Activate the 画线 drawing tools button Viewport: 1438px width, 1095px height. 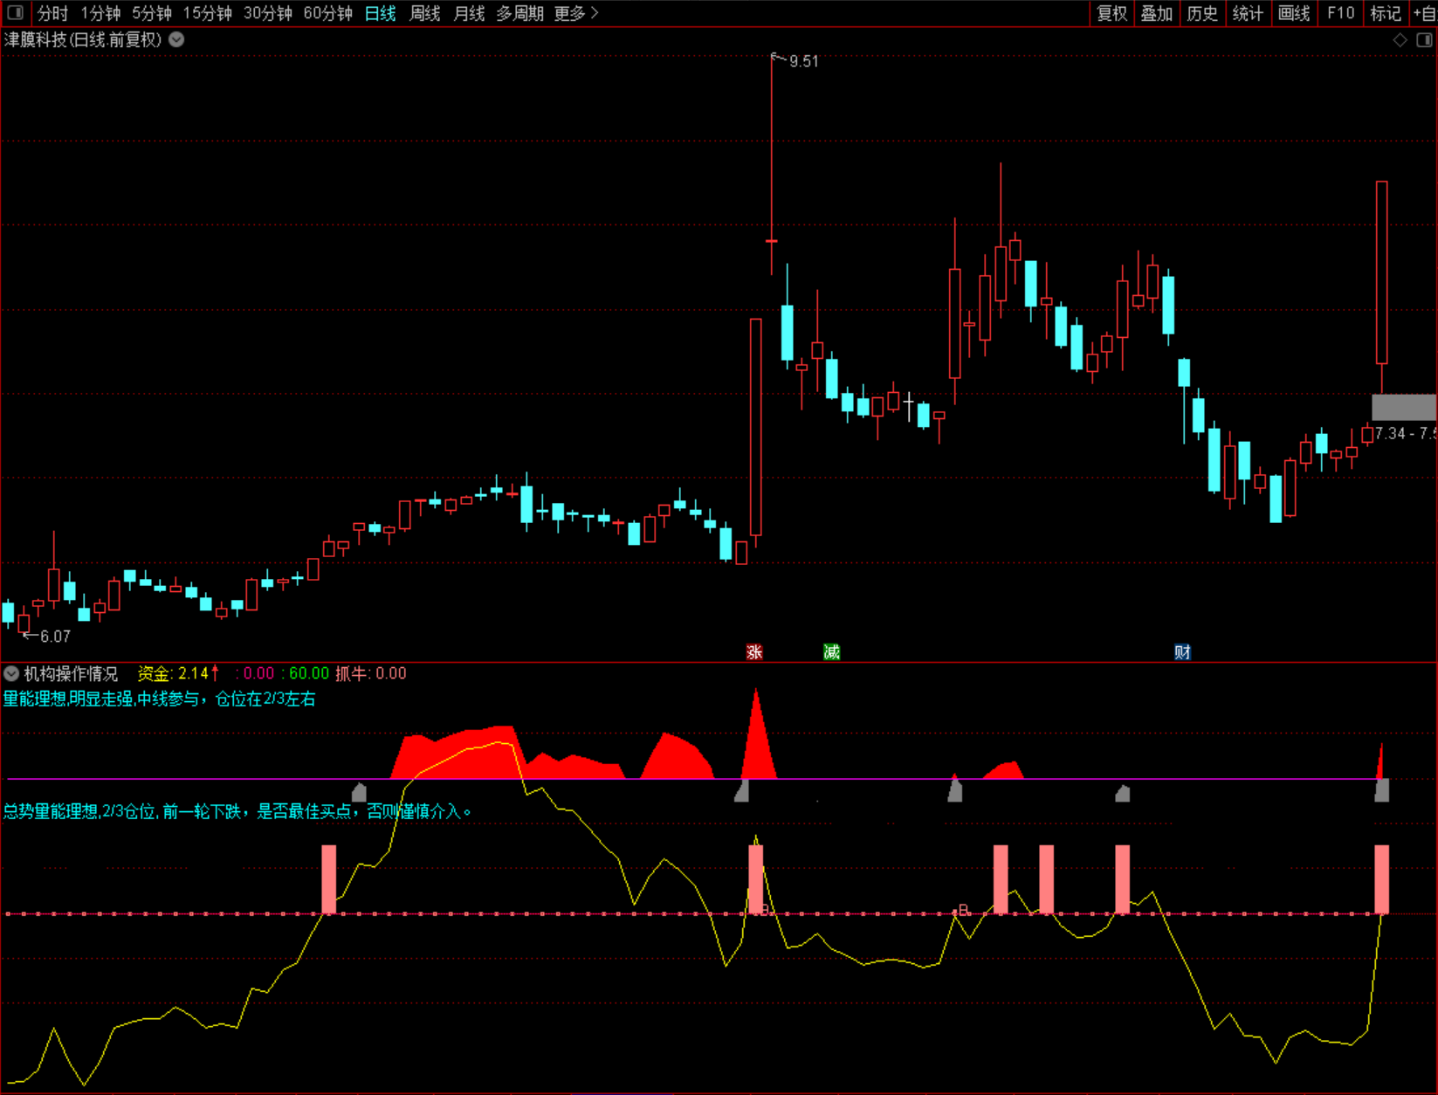click(x=1294, y=13)
